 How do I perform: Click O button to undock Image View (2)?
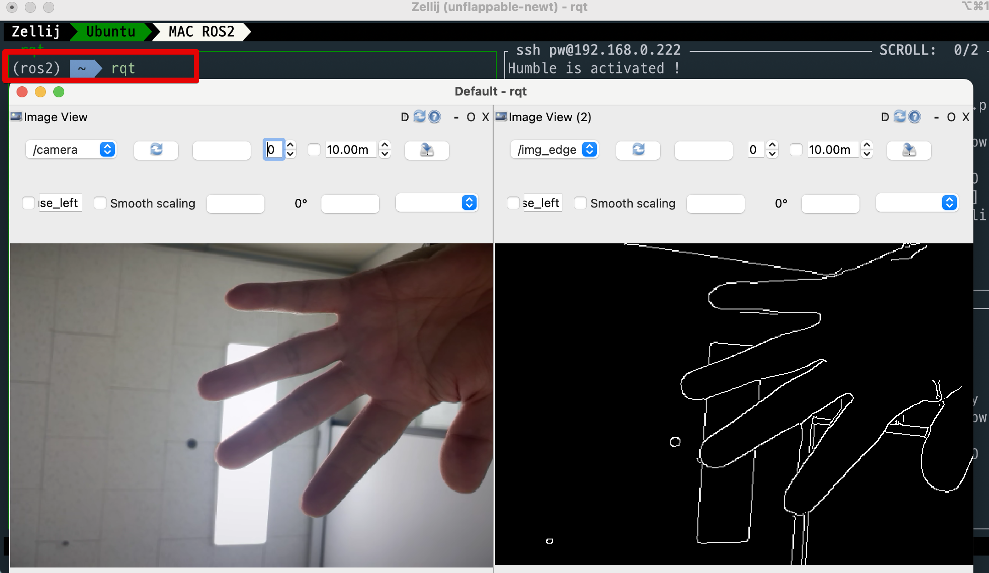point(951,117)
